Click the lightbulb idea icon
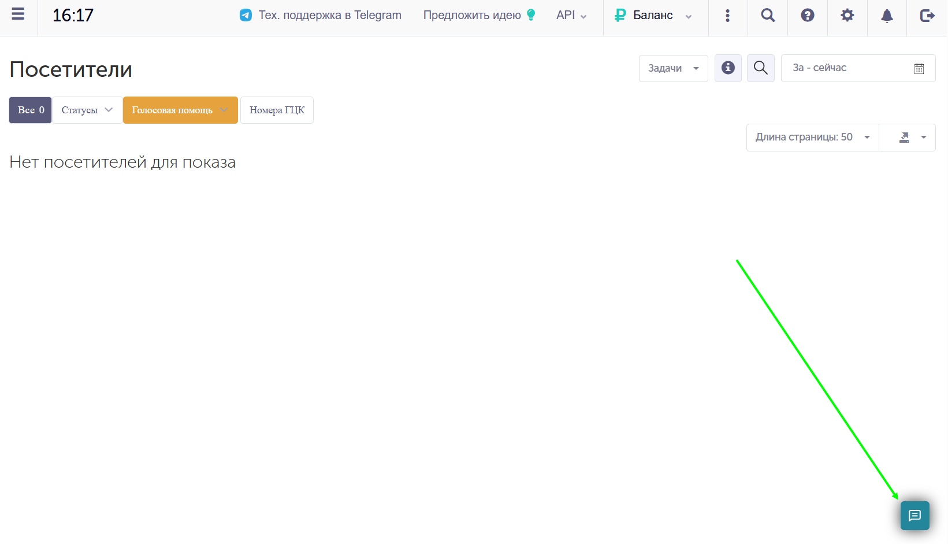 pos(531,15)
